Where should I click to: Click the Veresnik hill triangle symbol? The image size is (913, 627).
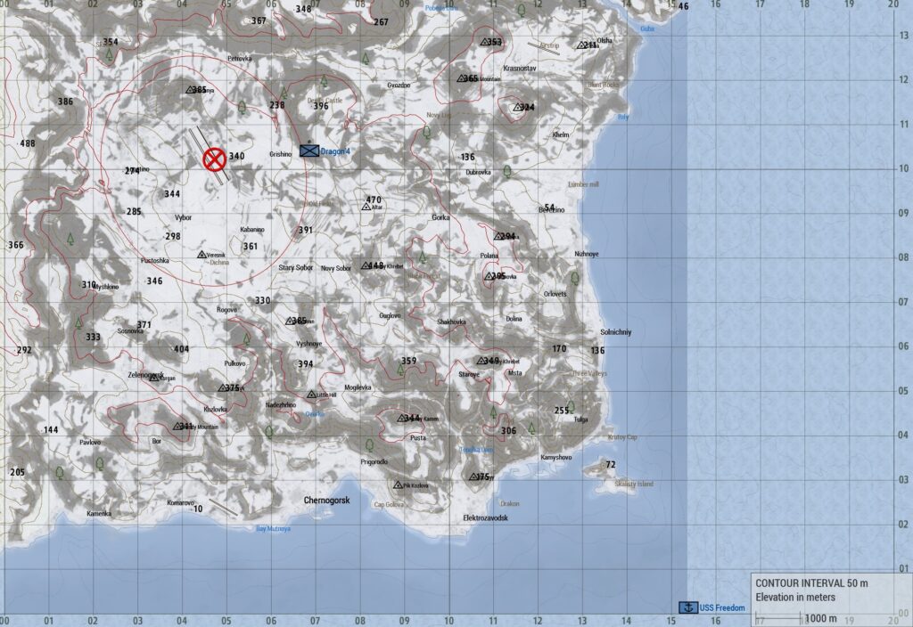202,255
